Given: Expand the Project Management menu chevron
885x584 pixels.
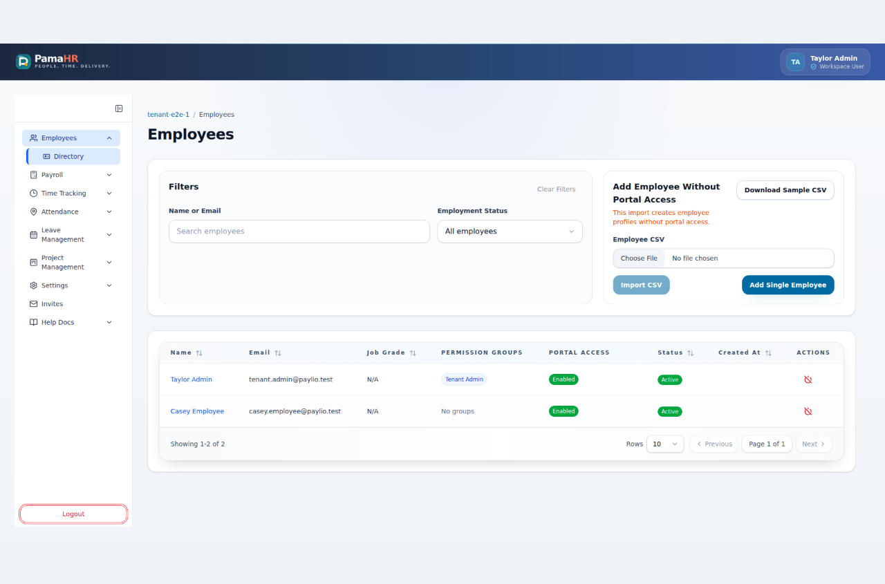Looking at the screenshot, I should pos(109,263).
